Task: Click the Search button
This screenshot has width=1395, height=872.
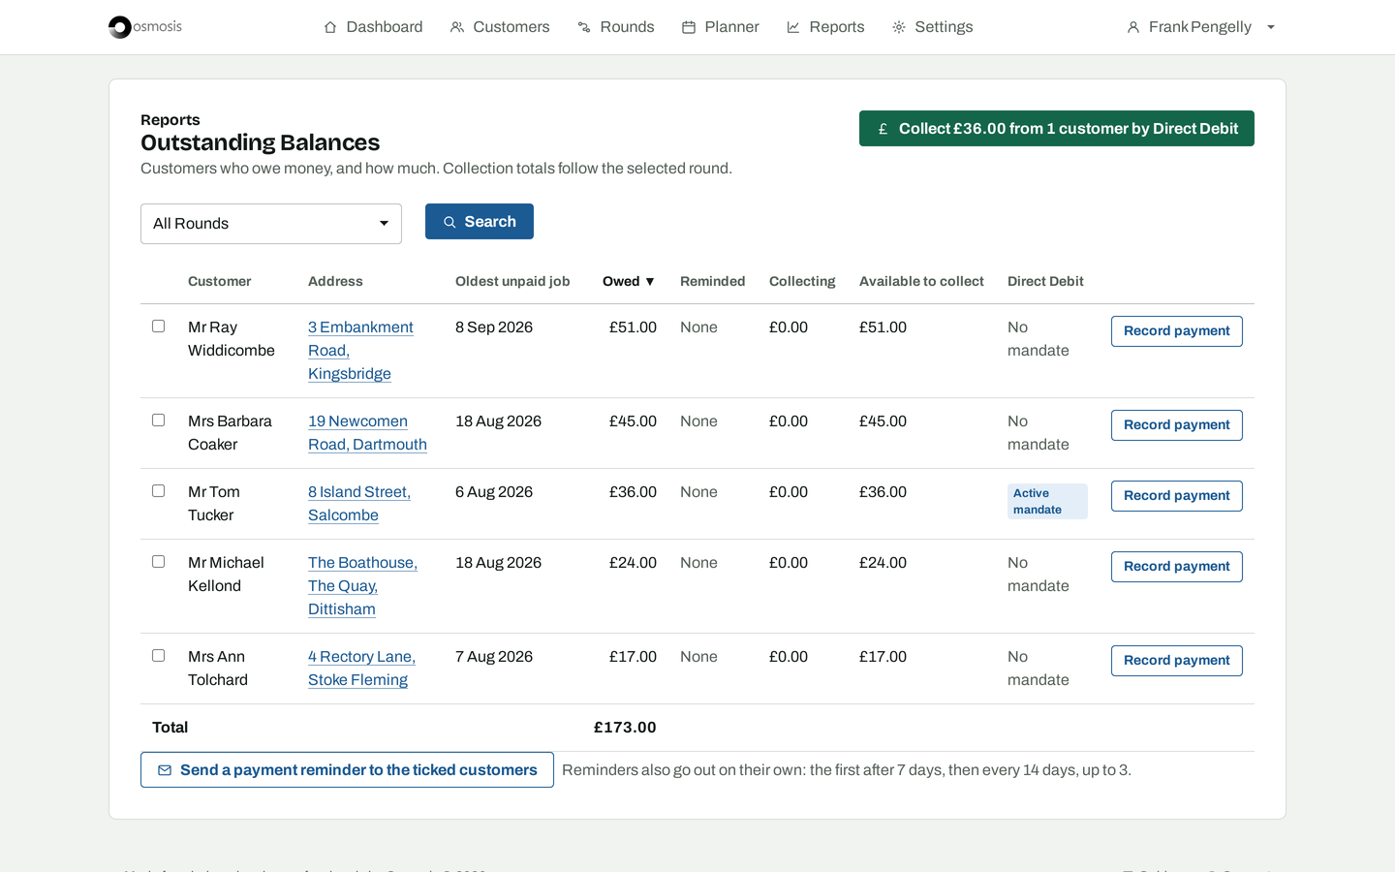Action: pos(480,222)
